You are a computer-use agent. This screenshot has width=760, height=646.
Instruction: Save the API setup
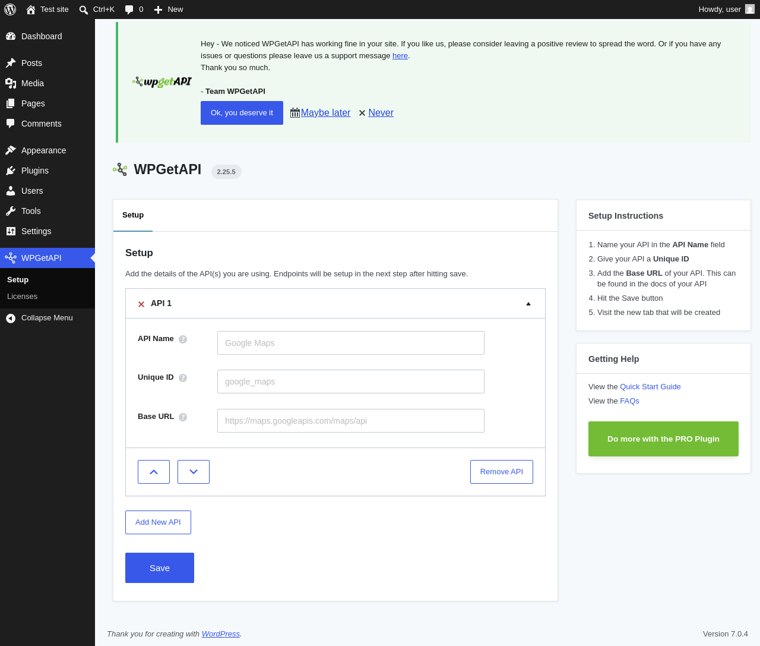160,568
